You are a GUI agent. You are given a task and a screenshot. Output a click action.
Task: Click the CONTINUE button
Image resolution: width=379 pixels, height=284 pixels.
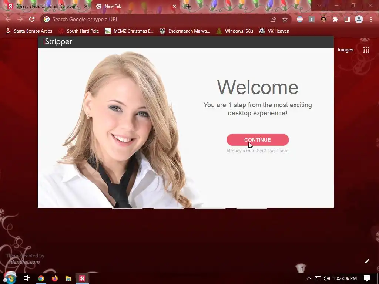pos(258,140)
